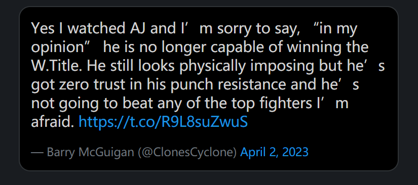Click the dash before Barry McGuigan
This screenshot has height=185, width=418.
[x=37, y=153]
